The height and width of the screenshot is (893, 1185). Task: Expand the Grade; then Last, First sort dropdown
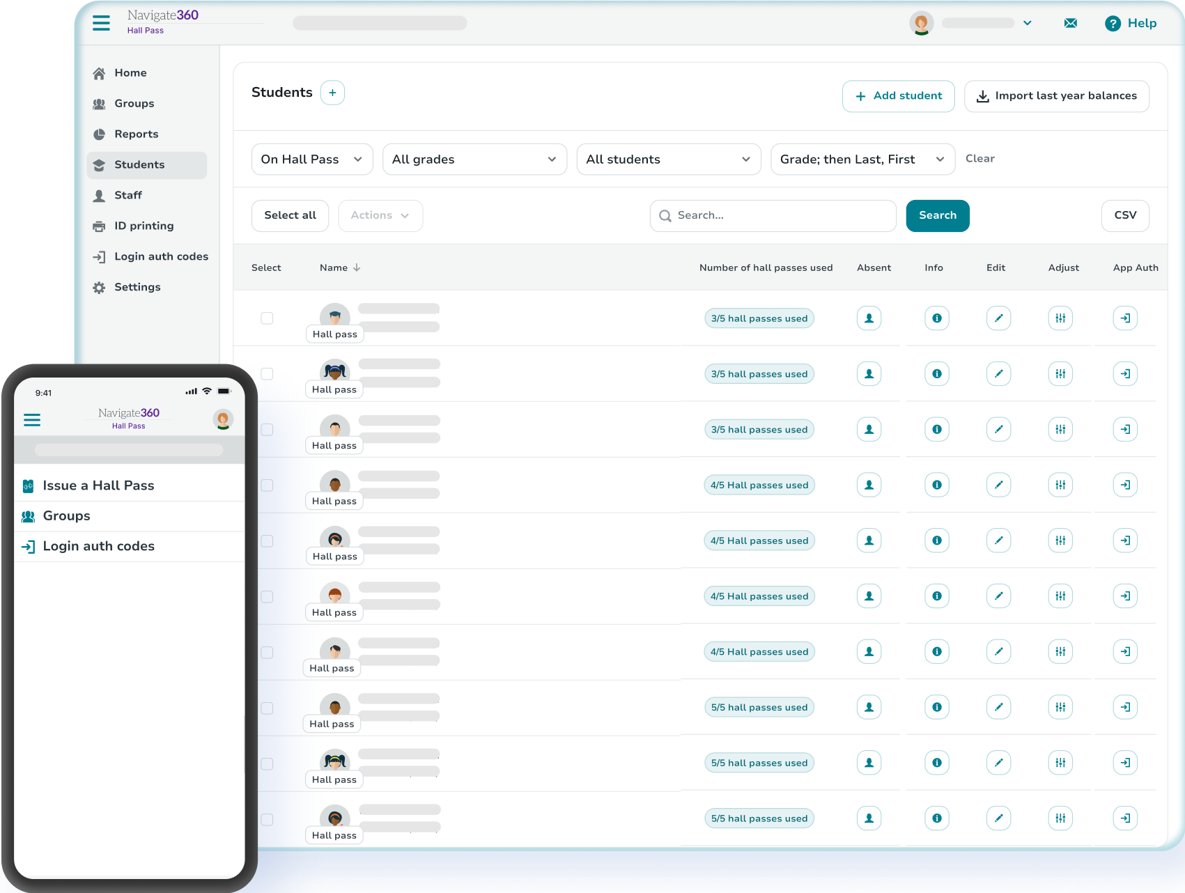click(862, 160)
